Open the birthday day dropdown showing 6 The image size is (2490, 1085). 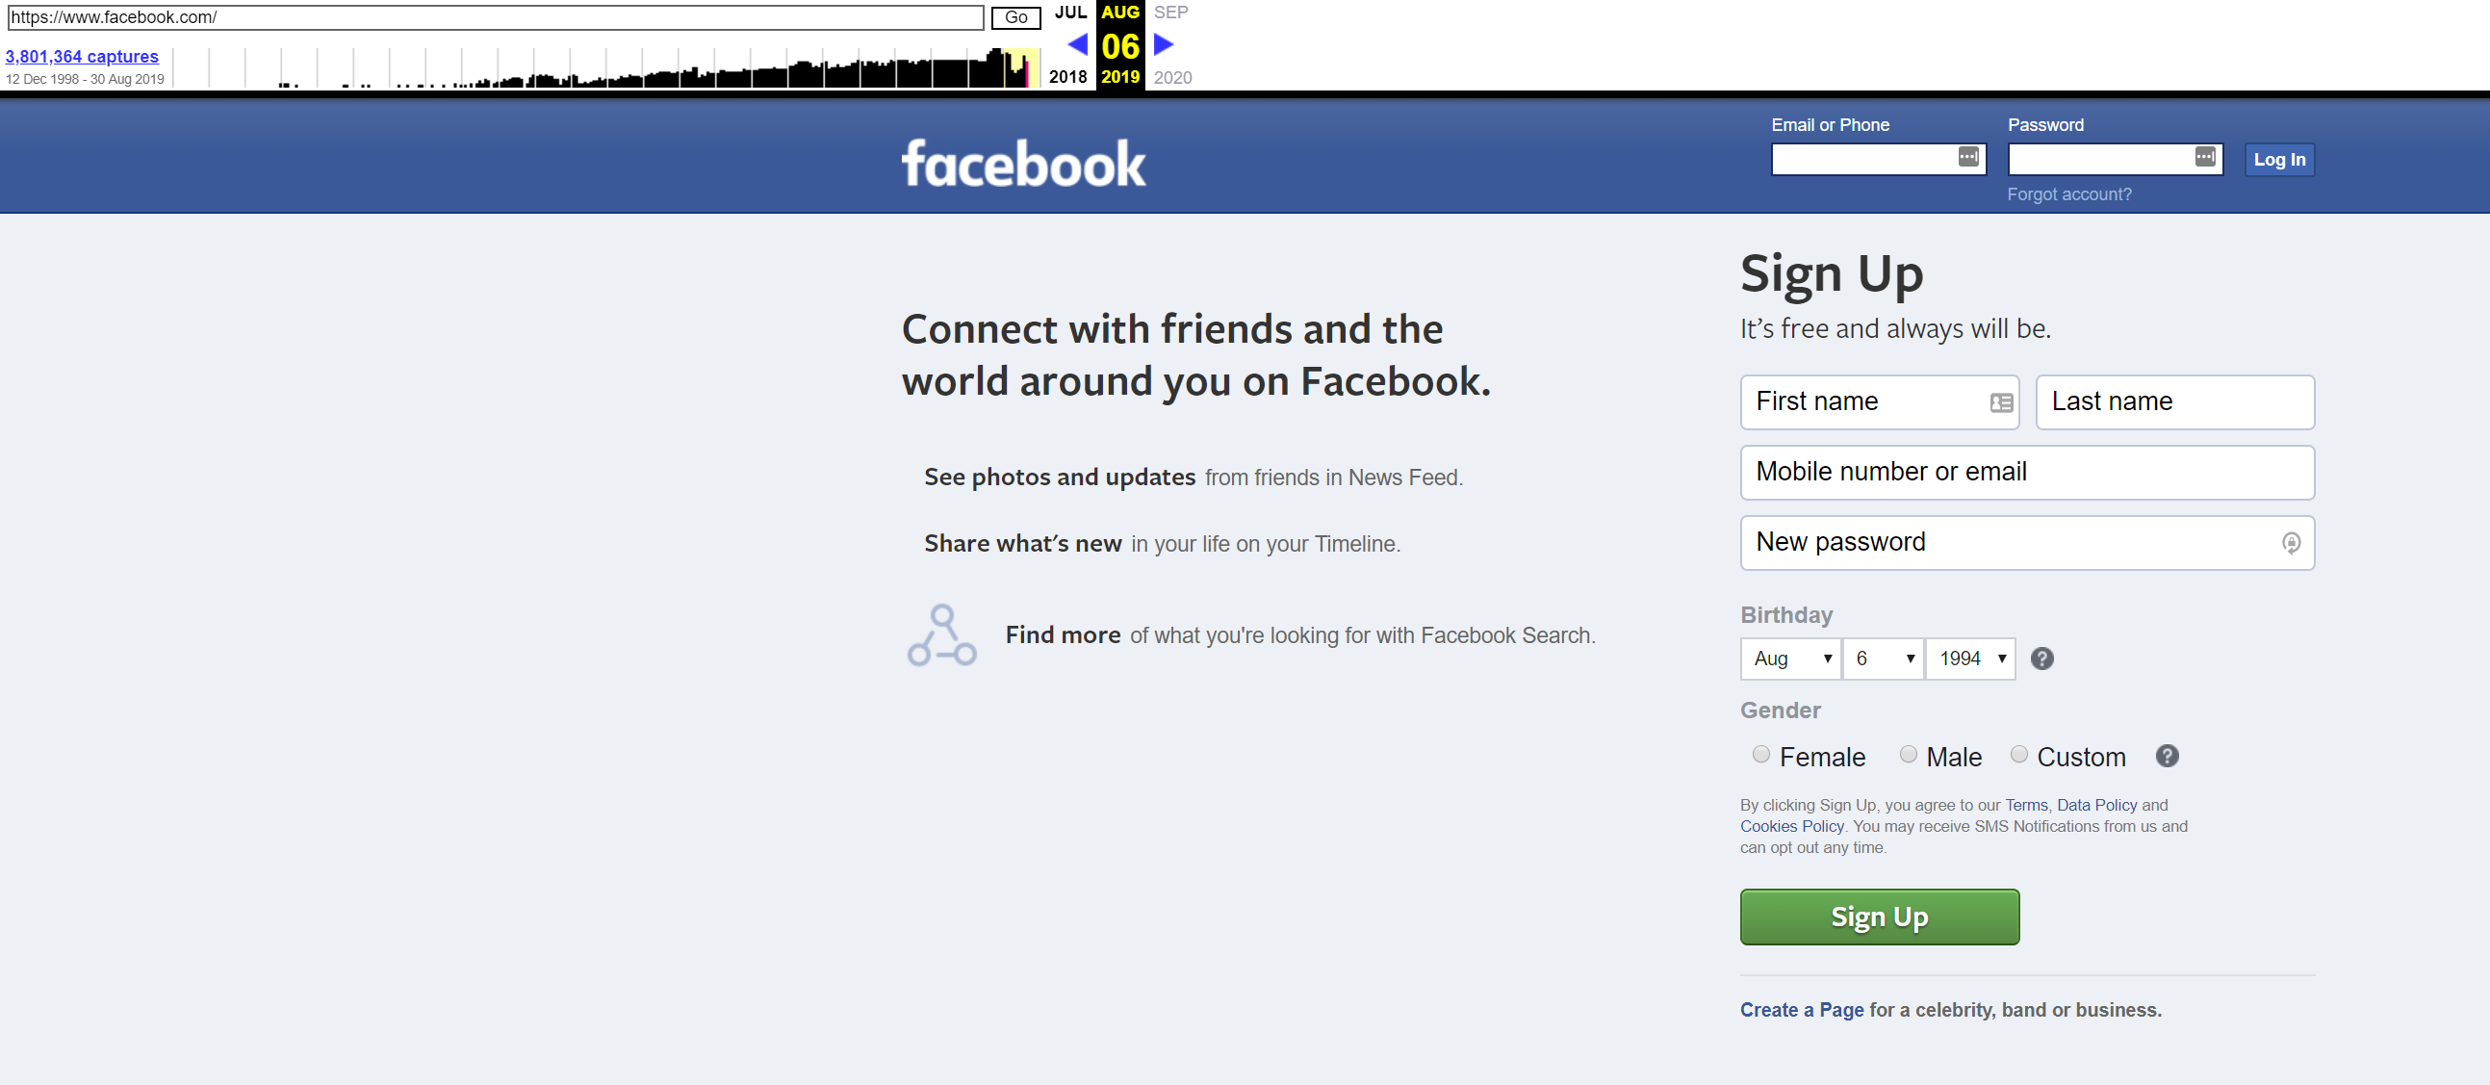(x=1883, y=659)
